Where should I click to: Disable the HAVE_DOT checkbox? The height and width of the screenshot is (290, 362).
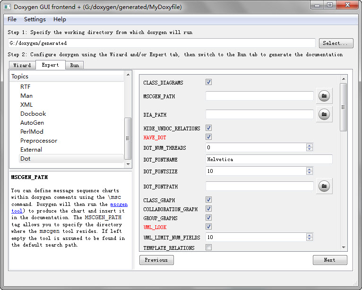click(208, 137)
